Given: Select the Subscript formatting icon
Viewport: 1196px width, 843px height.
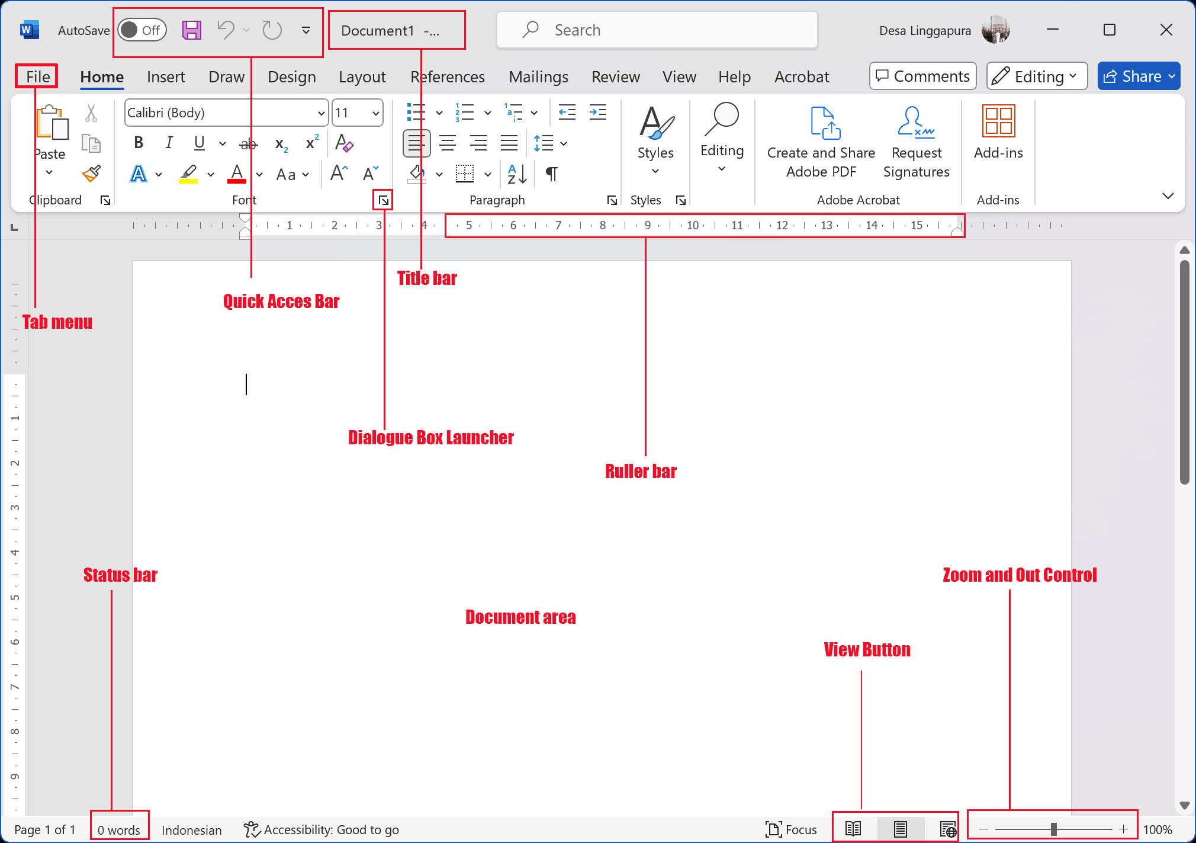Looking at the screenshot, I should click(280, 143).
